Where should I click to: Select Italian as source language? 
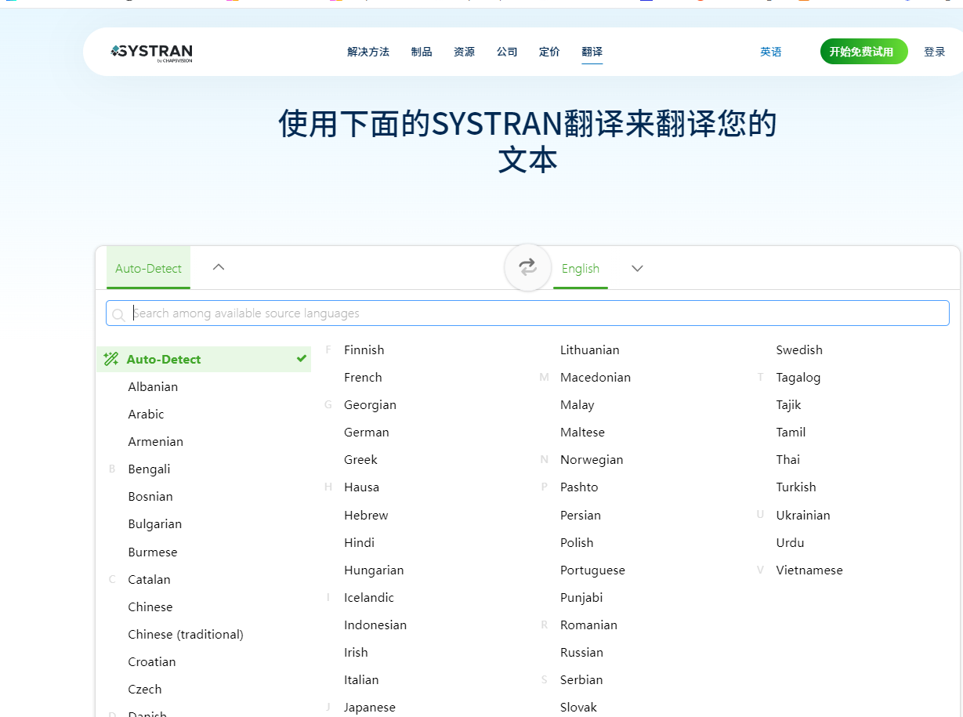[x=361, y=679]
